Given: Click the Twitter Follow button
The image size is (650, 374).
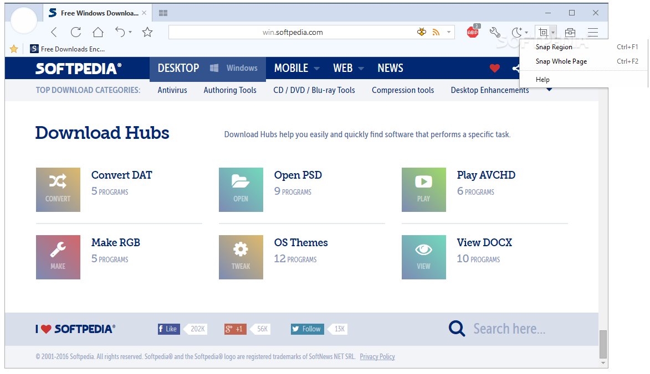Looking at the screenshot, I should [x=307, y=329].
